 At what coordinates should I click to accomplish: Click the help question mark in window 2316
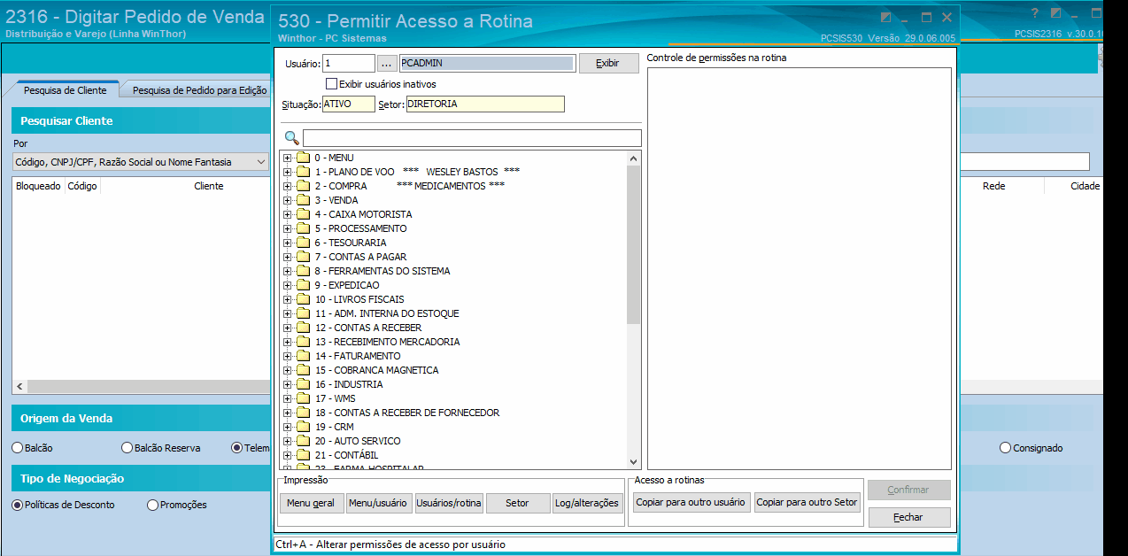[x=1035, y=13]
